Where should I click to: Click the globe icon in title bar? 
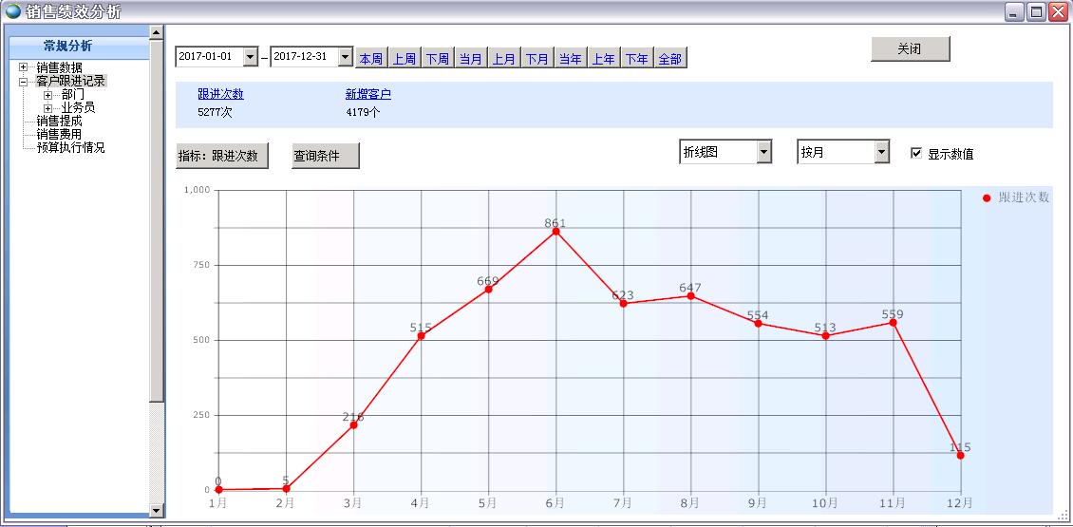tap(13, 11)
